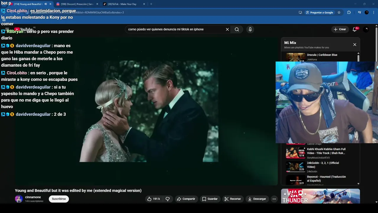Click the 24kGoldn video thumbnail
The width and height of the screenshot is (378, 213).
coord(295,167)
